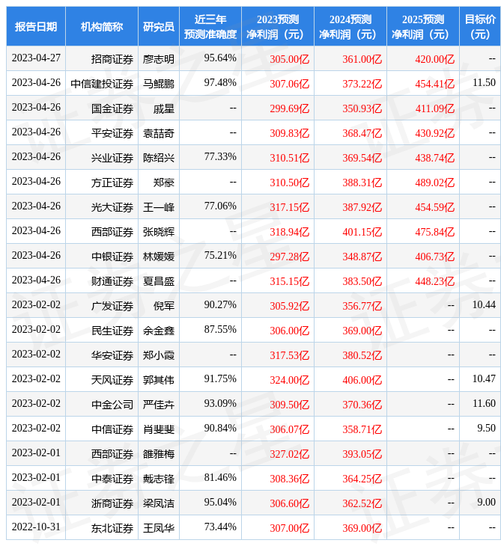Click the 401.15亿 forecast value
The width and height of the screenshot is (501, 546).
click(x=362, y=232)
